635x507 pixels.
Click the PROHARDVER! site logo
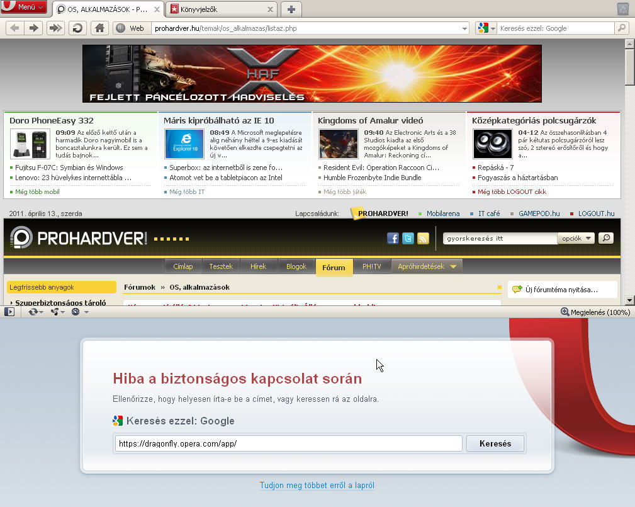(79, 238)
